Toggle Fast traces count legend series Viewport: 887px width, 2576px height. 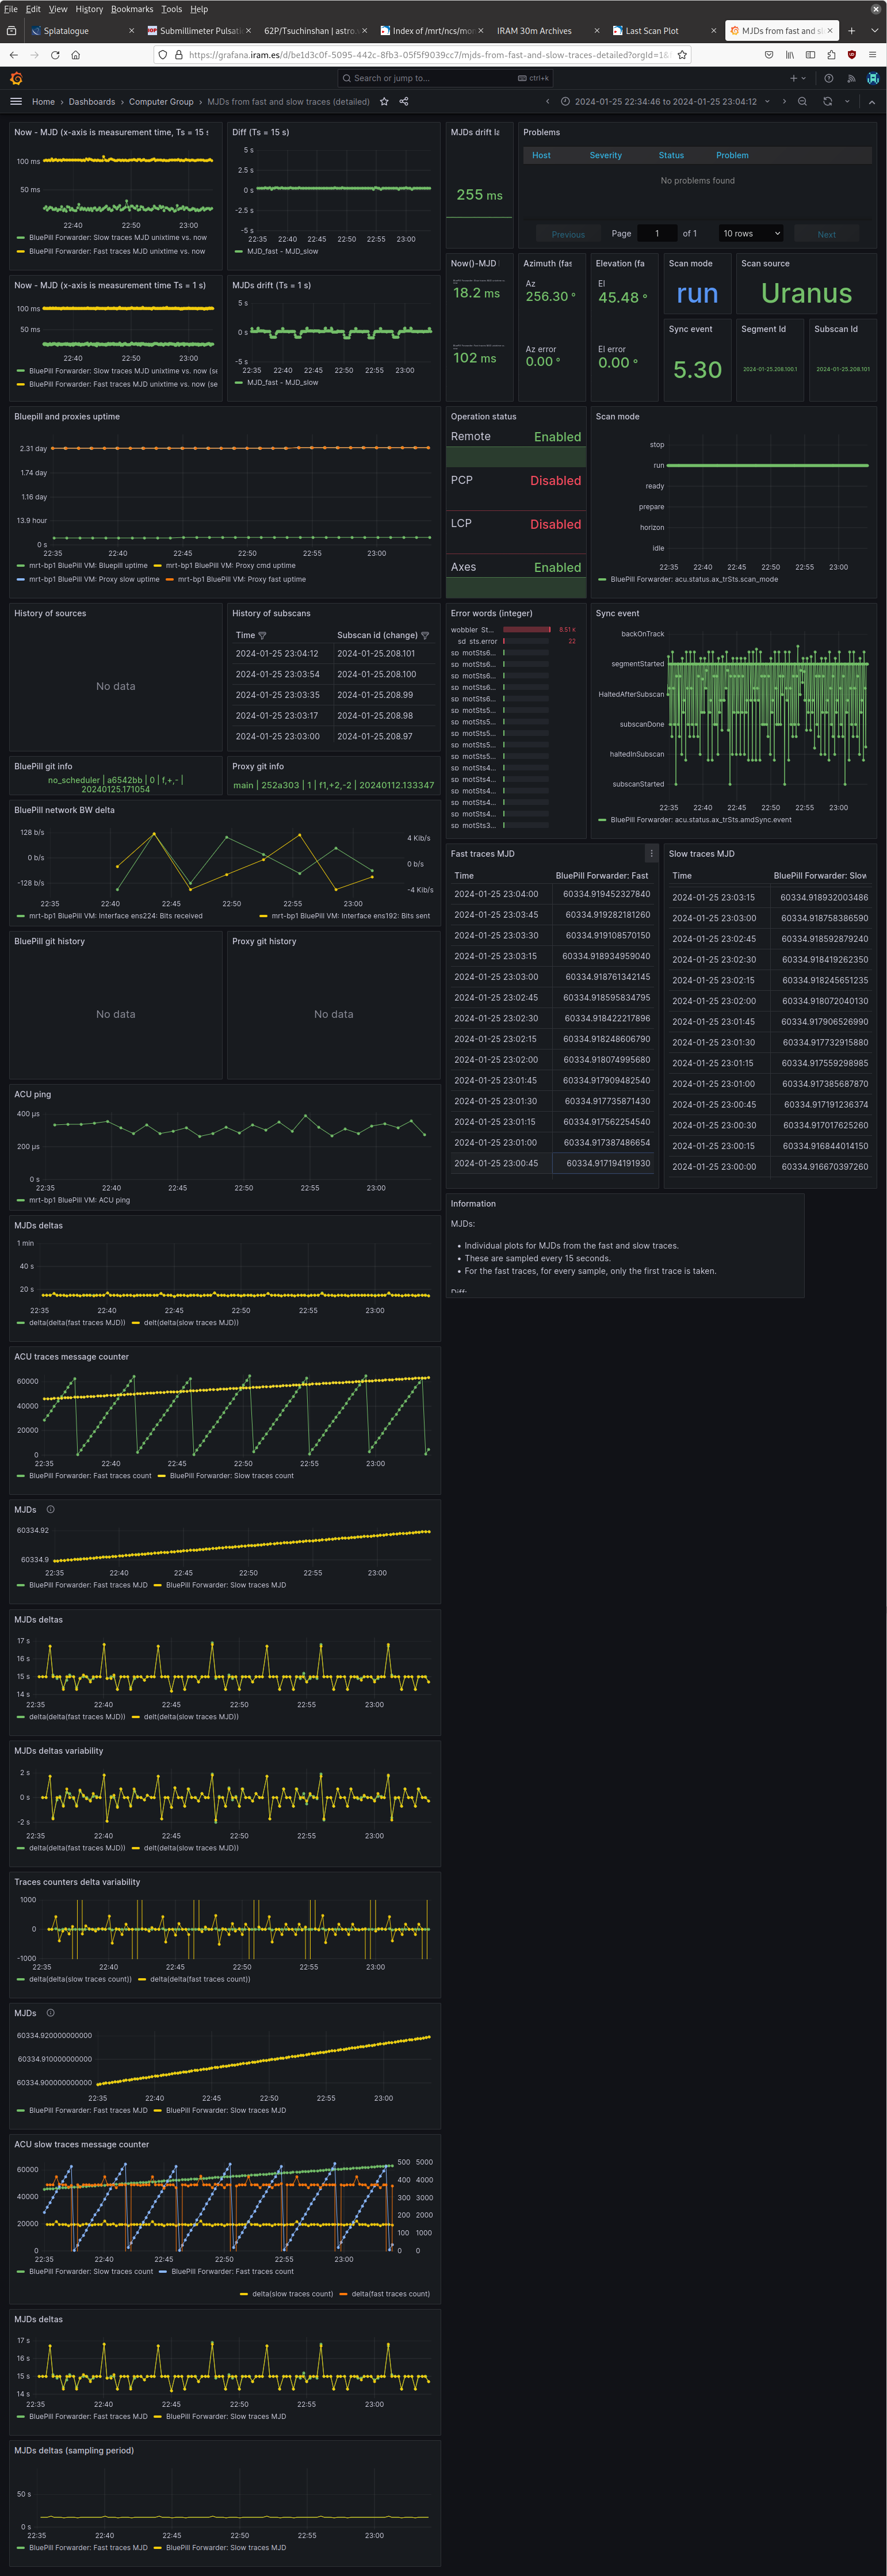coord(90,1476)
